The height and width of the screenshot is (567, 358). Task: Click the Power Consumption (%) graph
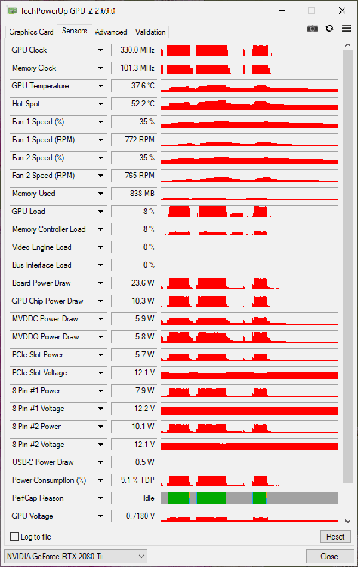pyautogui.click(x=249, y=480)
